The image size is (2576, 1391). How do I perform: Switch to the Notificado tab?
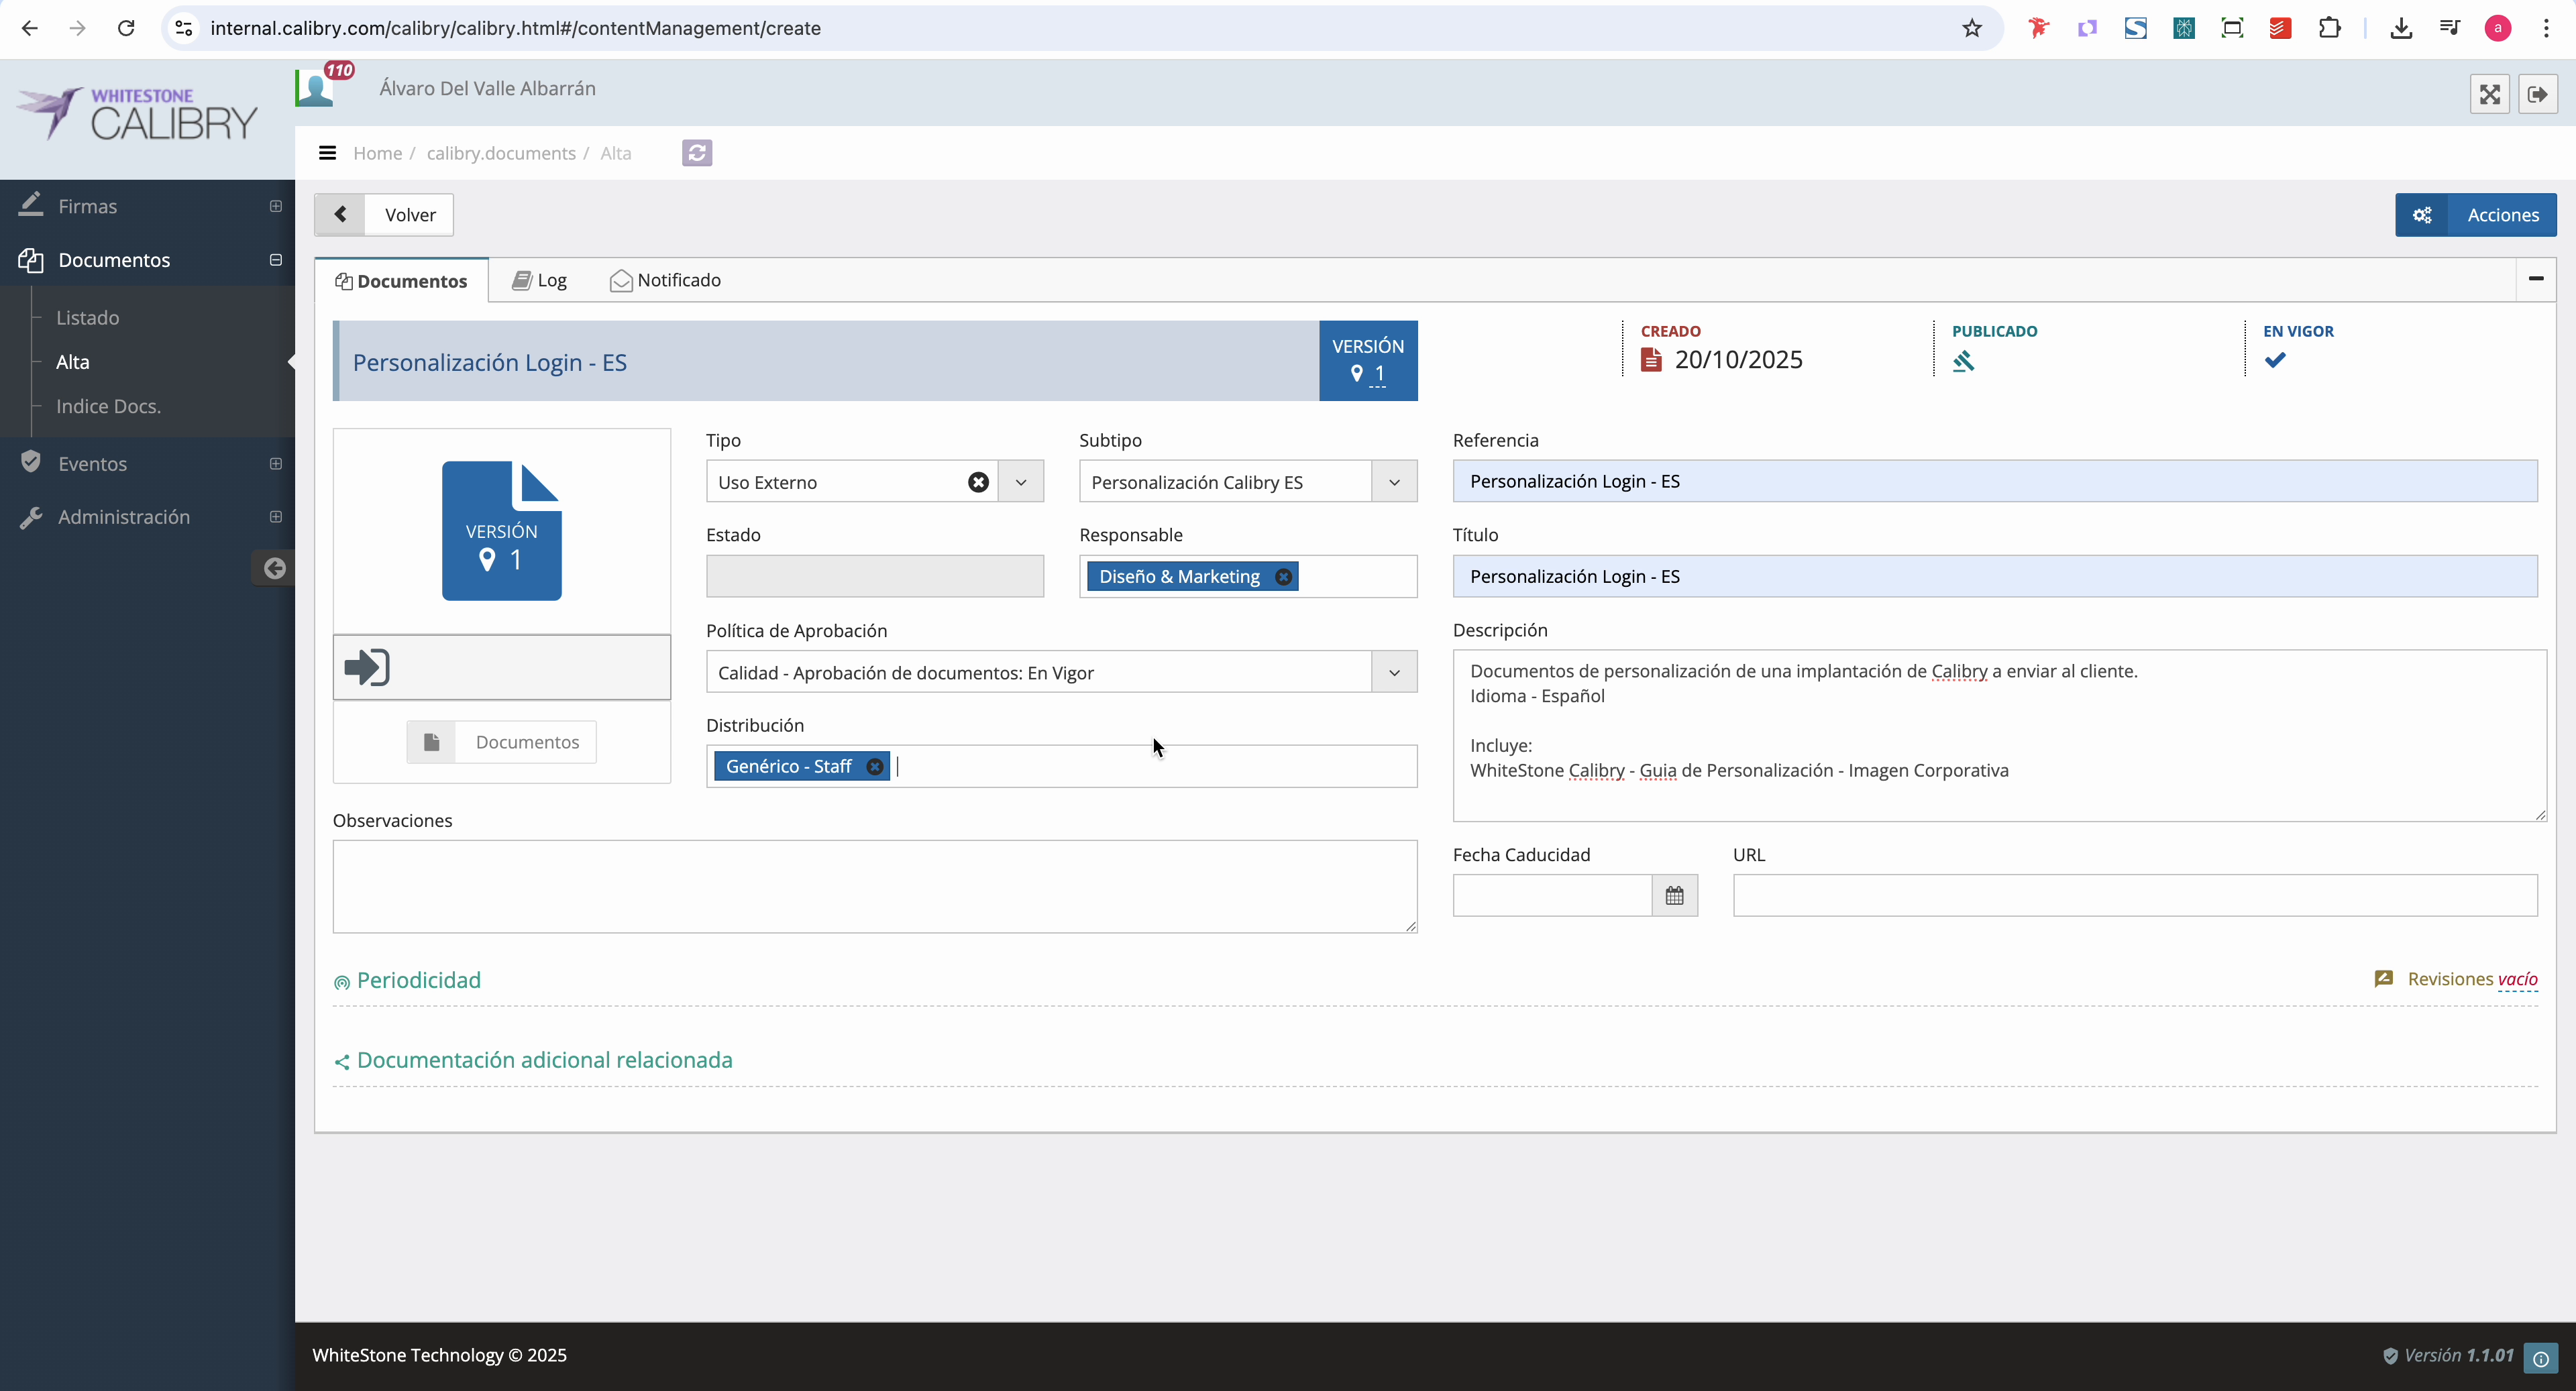click(664, 280)
